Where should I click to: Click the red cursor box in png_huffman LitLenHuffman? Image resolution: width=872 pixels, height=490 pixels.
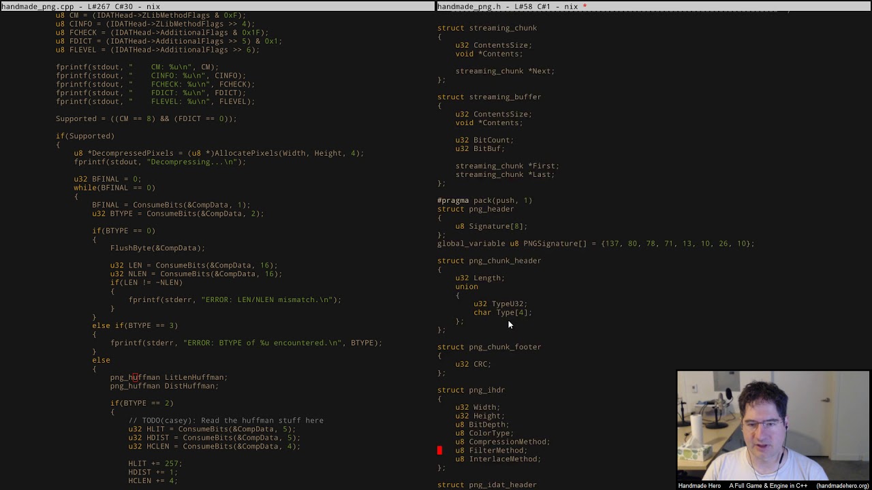135,377
